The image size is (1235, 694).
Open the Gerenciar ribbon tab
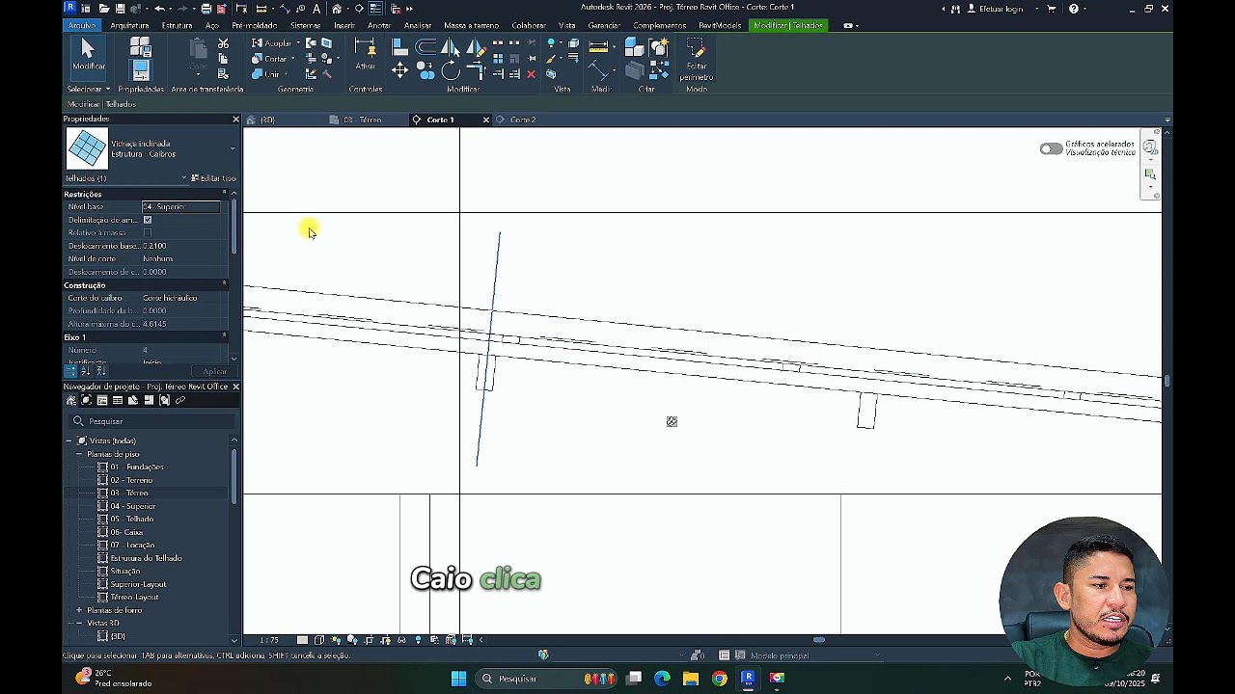604,25
